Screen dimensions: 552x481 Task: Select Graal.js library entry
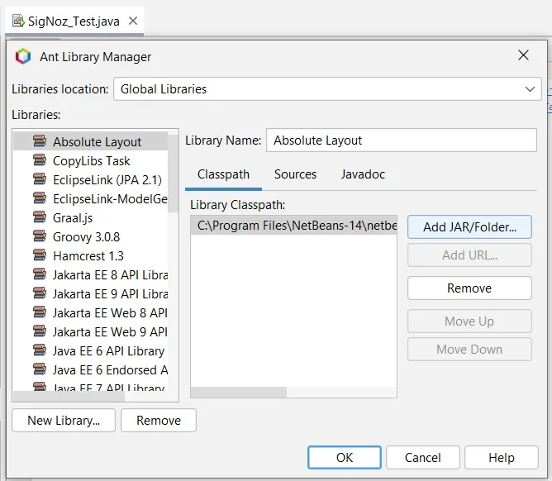[x=90, y=217]
